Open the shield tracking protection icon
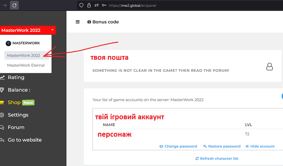Screen dimensions: 283x166 pyautogui.click(x=81, y=5)
